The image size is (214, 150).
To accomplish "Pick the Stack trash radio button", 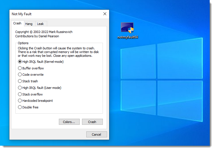I will [x=20, y=81].
